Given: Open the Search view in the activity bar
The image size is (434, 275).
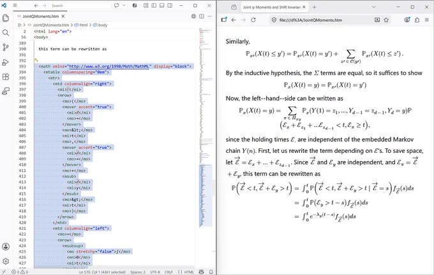Looking at the screenshot, I should pos(6,32).
